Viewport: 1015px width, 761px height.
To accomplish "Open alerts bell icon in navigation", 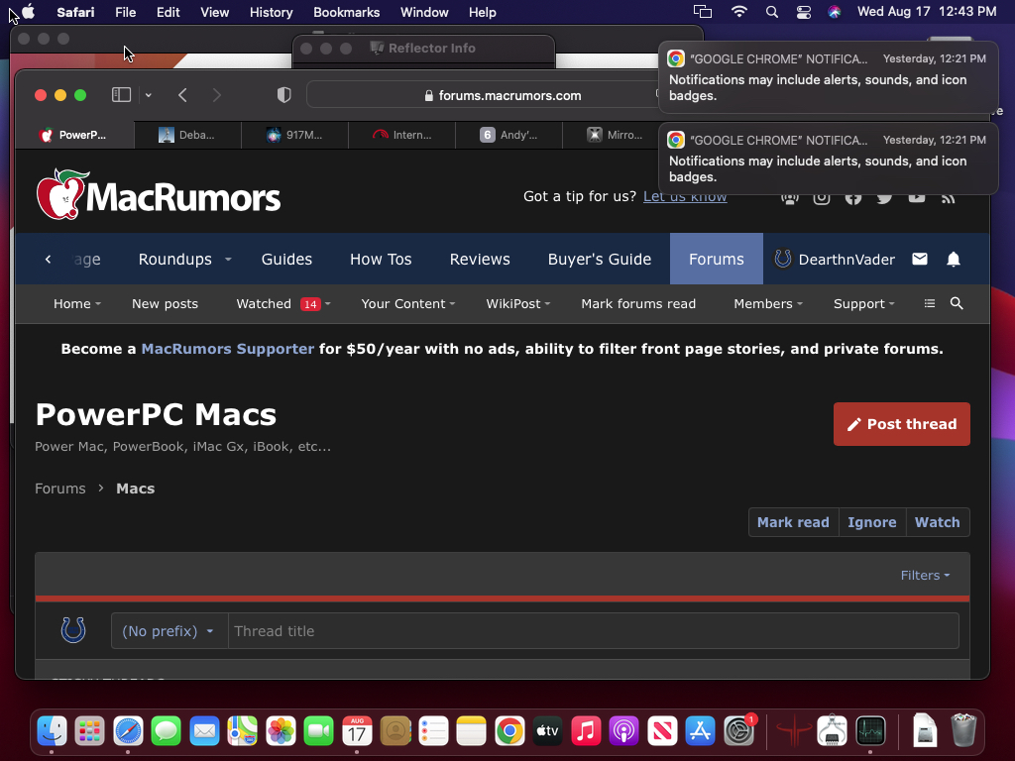I will (x=954, y=259).
